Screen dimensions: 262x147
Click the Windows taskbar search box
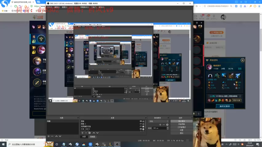coord(26,144)
